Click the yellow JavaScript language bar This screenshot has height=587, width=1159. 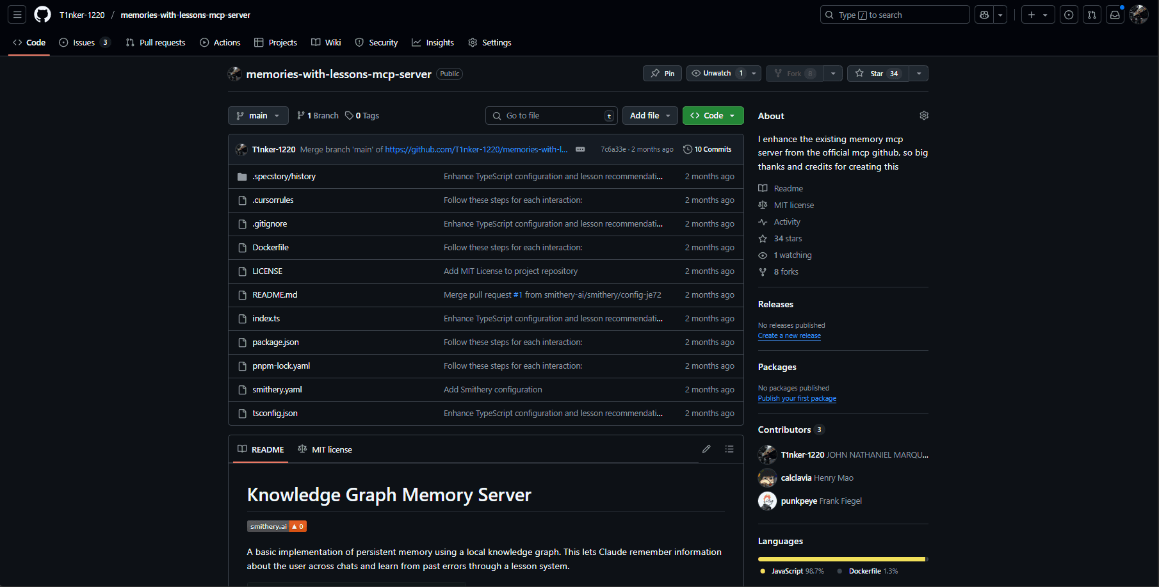(x=841, y=559)
